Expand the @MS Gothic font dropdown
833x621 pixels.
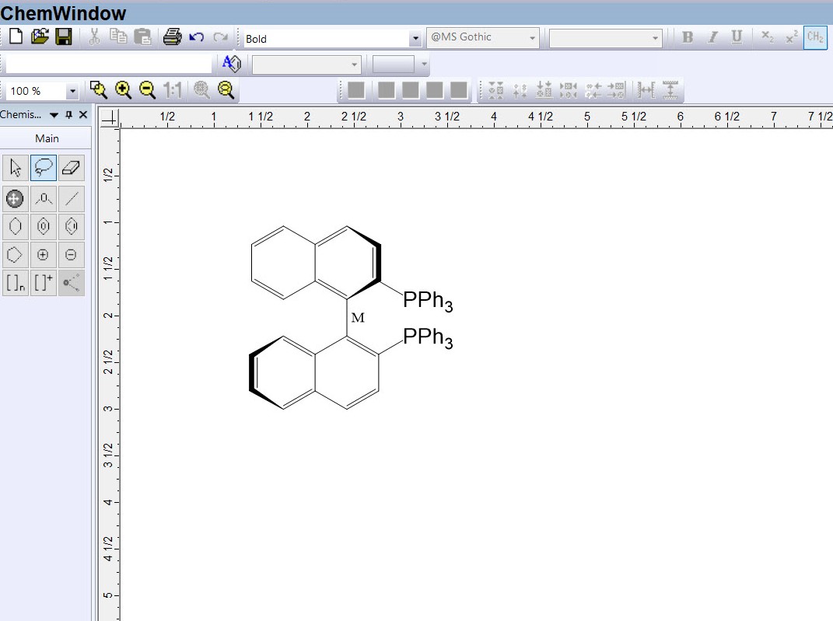click(532, 37)
